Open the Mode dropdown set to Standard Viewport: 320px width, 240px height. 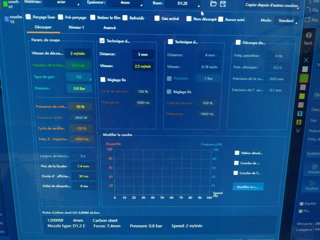coord(286,20)
